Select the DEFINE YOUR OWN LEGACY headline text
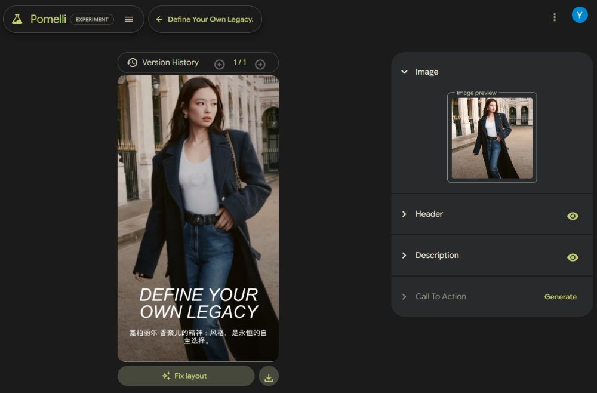This screenshot has height=393, width=597. click(x=198, y=303)
